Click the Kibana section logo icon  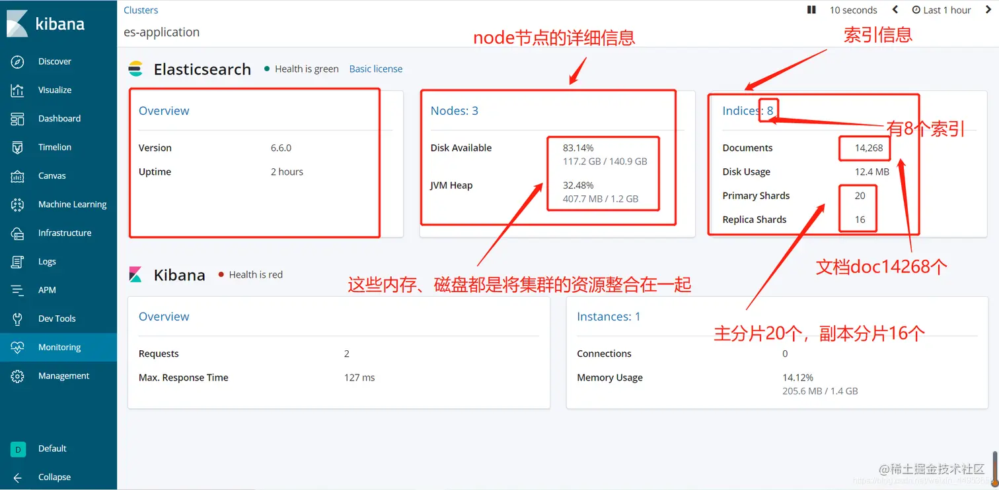pos(135,275)
